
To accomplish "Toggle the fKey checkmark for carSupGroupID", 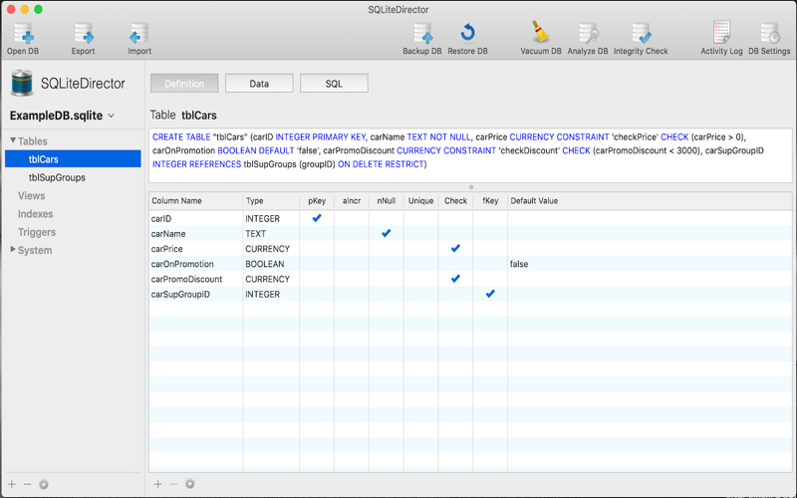I will pos(489,295).
